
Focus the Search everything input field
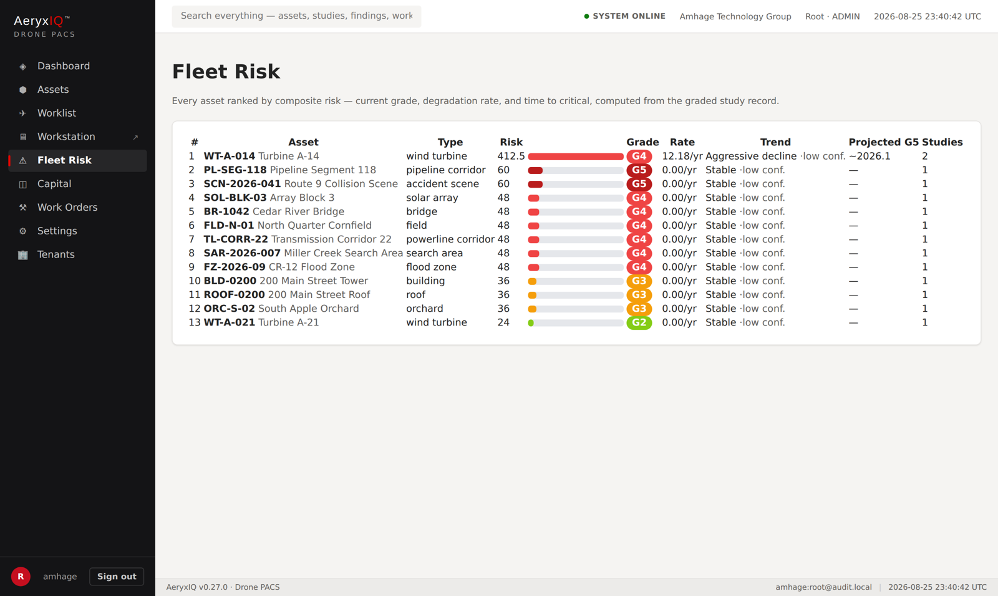pos(296,16)
